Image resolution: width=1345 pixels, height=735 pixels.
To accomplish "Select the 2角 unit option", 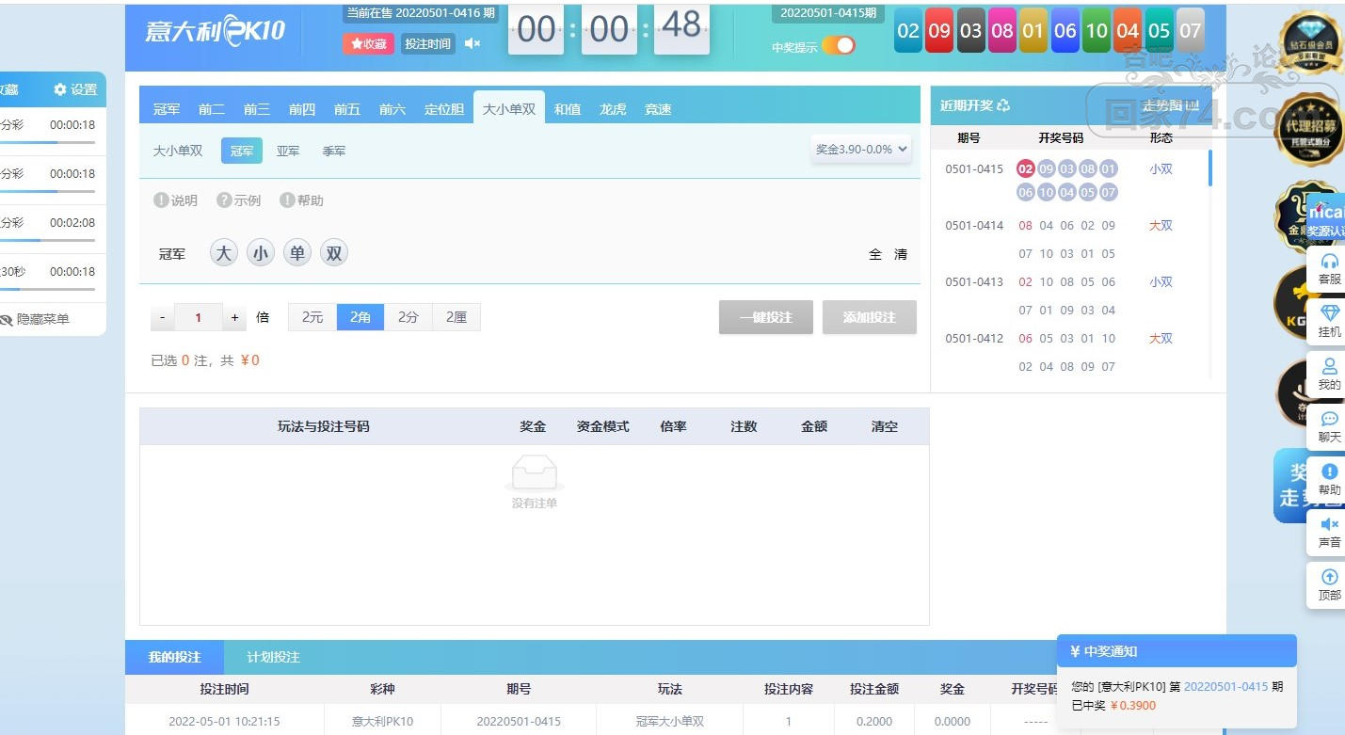I will [x=360, y=317].
